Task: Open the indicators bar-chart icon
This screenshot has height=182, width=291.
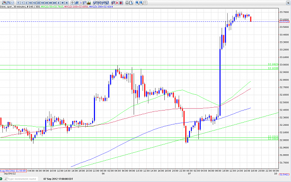Action: (x=89, y=3)
